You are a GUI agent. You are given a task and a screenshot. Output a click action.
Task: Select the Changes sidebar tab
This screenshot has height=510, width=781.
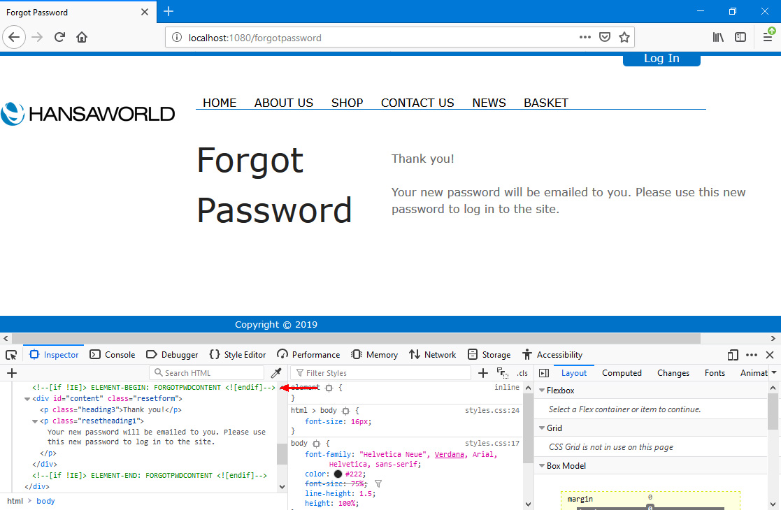pyautogui.click(x=673, y=372)
